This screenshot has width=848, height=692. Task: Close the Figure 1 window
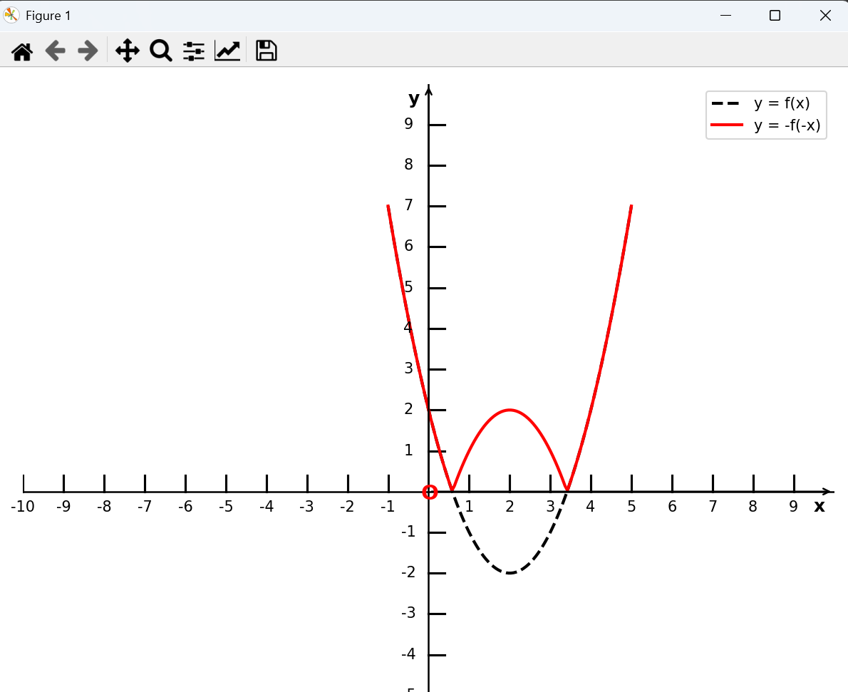[825, 15]
